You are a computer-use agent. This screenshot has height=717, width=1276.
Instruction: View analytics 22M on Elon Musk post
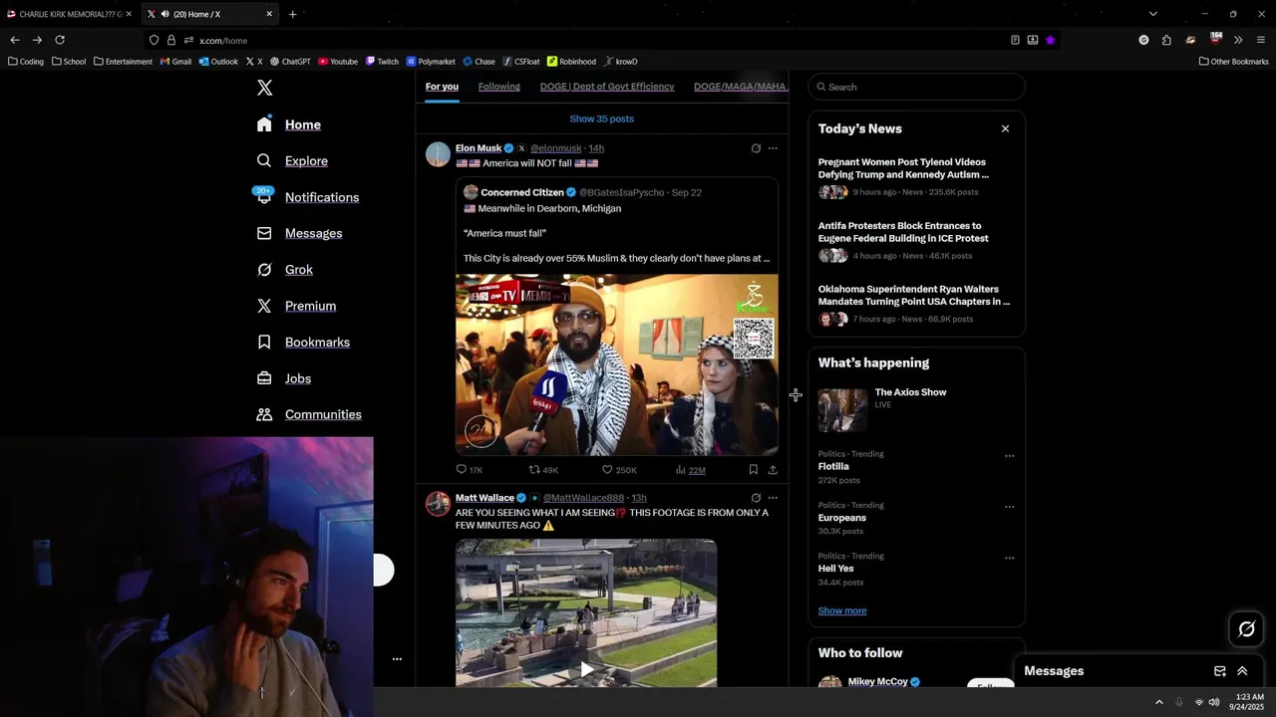[690, 470]
